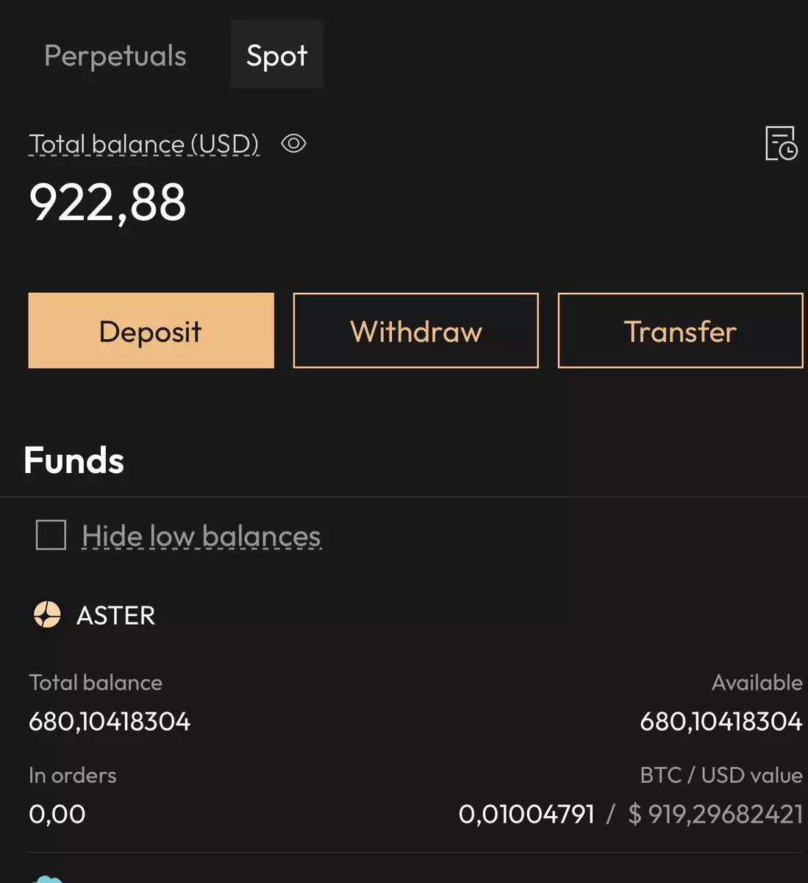
Task: Click the Transfer button
Action: 680,331
